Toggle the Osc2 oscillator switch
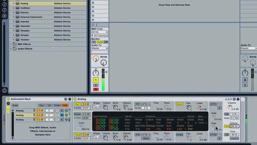 77,135
